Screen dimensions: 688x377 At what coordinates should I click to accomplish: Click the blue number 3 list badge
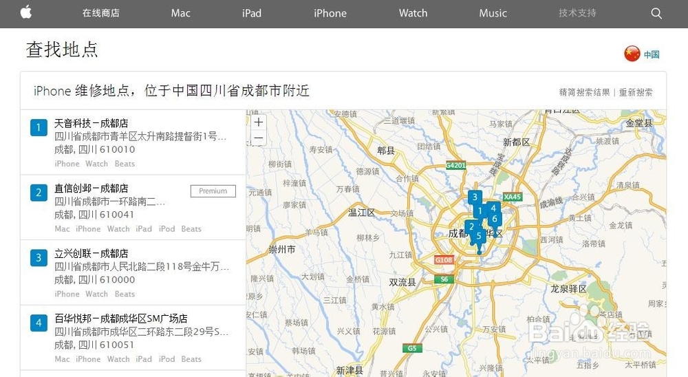point(39,257)
